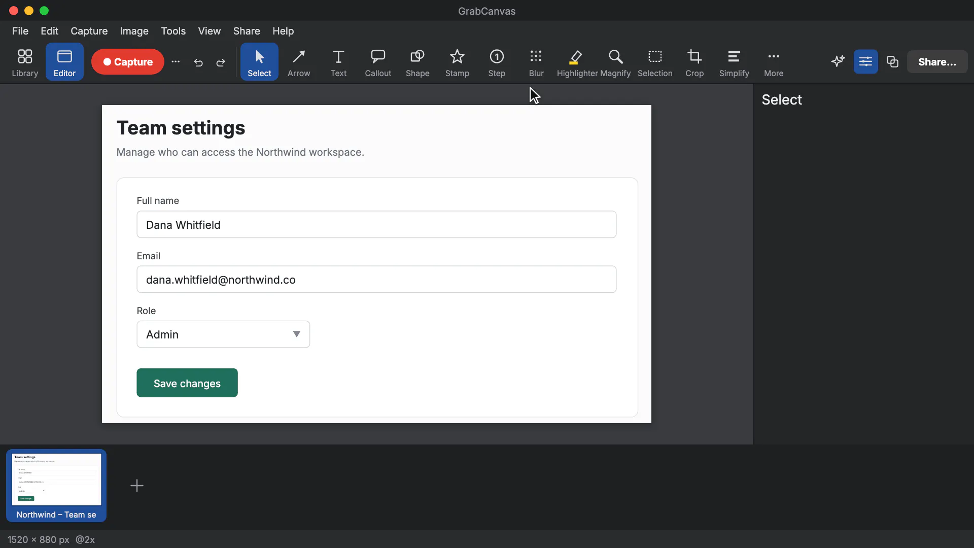This screenshot has height=548, width=974.
Task: Add a new capture with plus button
Action: tap(137, 486)
